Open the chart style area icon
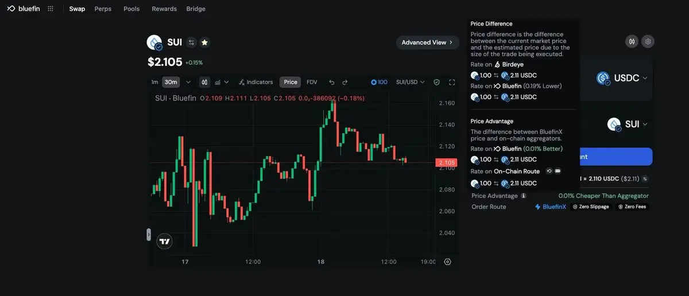 coord(218,82)
